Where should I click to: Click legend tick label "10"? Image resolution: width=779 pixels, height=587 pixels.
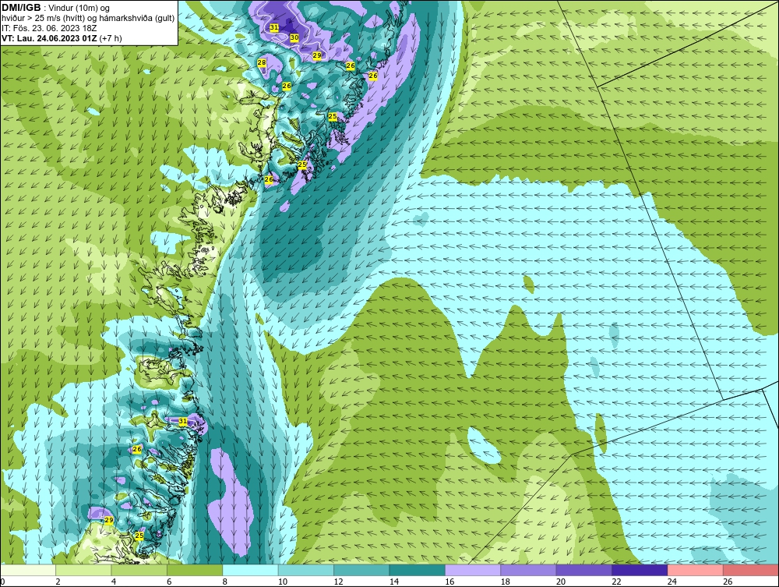[283, 582]
